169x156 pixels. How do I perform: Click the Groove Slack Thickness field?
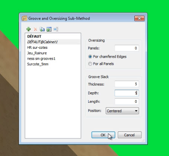click(127, 84)
